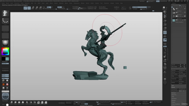Select the teal main color swatch

pos(7,59)
